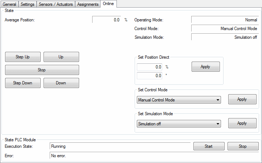The height and width of the screenshot is (163, 262).
Task: Click the Operating Mode Normal field
Action: coord(225,20)
